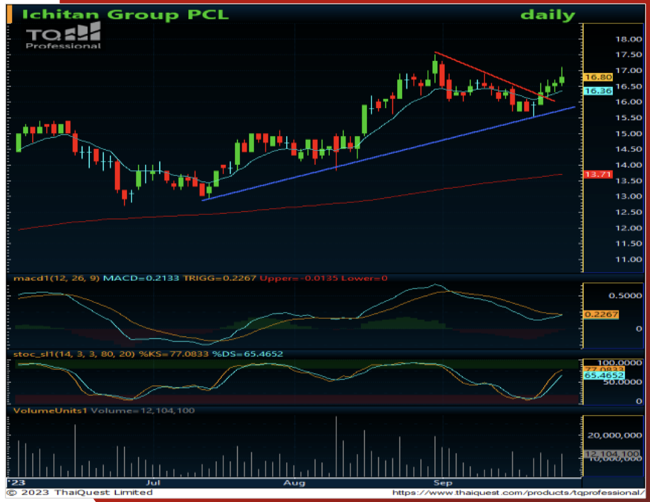The width and height of the screenshot is (650, 502).
Task: Click the Lower=0 value
Action: point(364,278)
